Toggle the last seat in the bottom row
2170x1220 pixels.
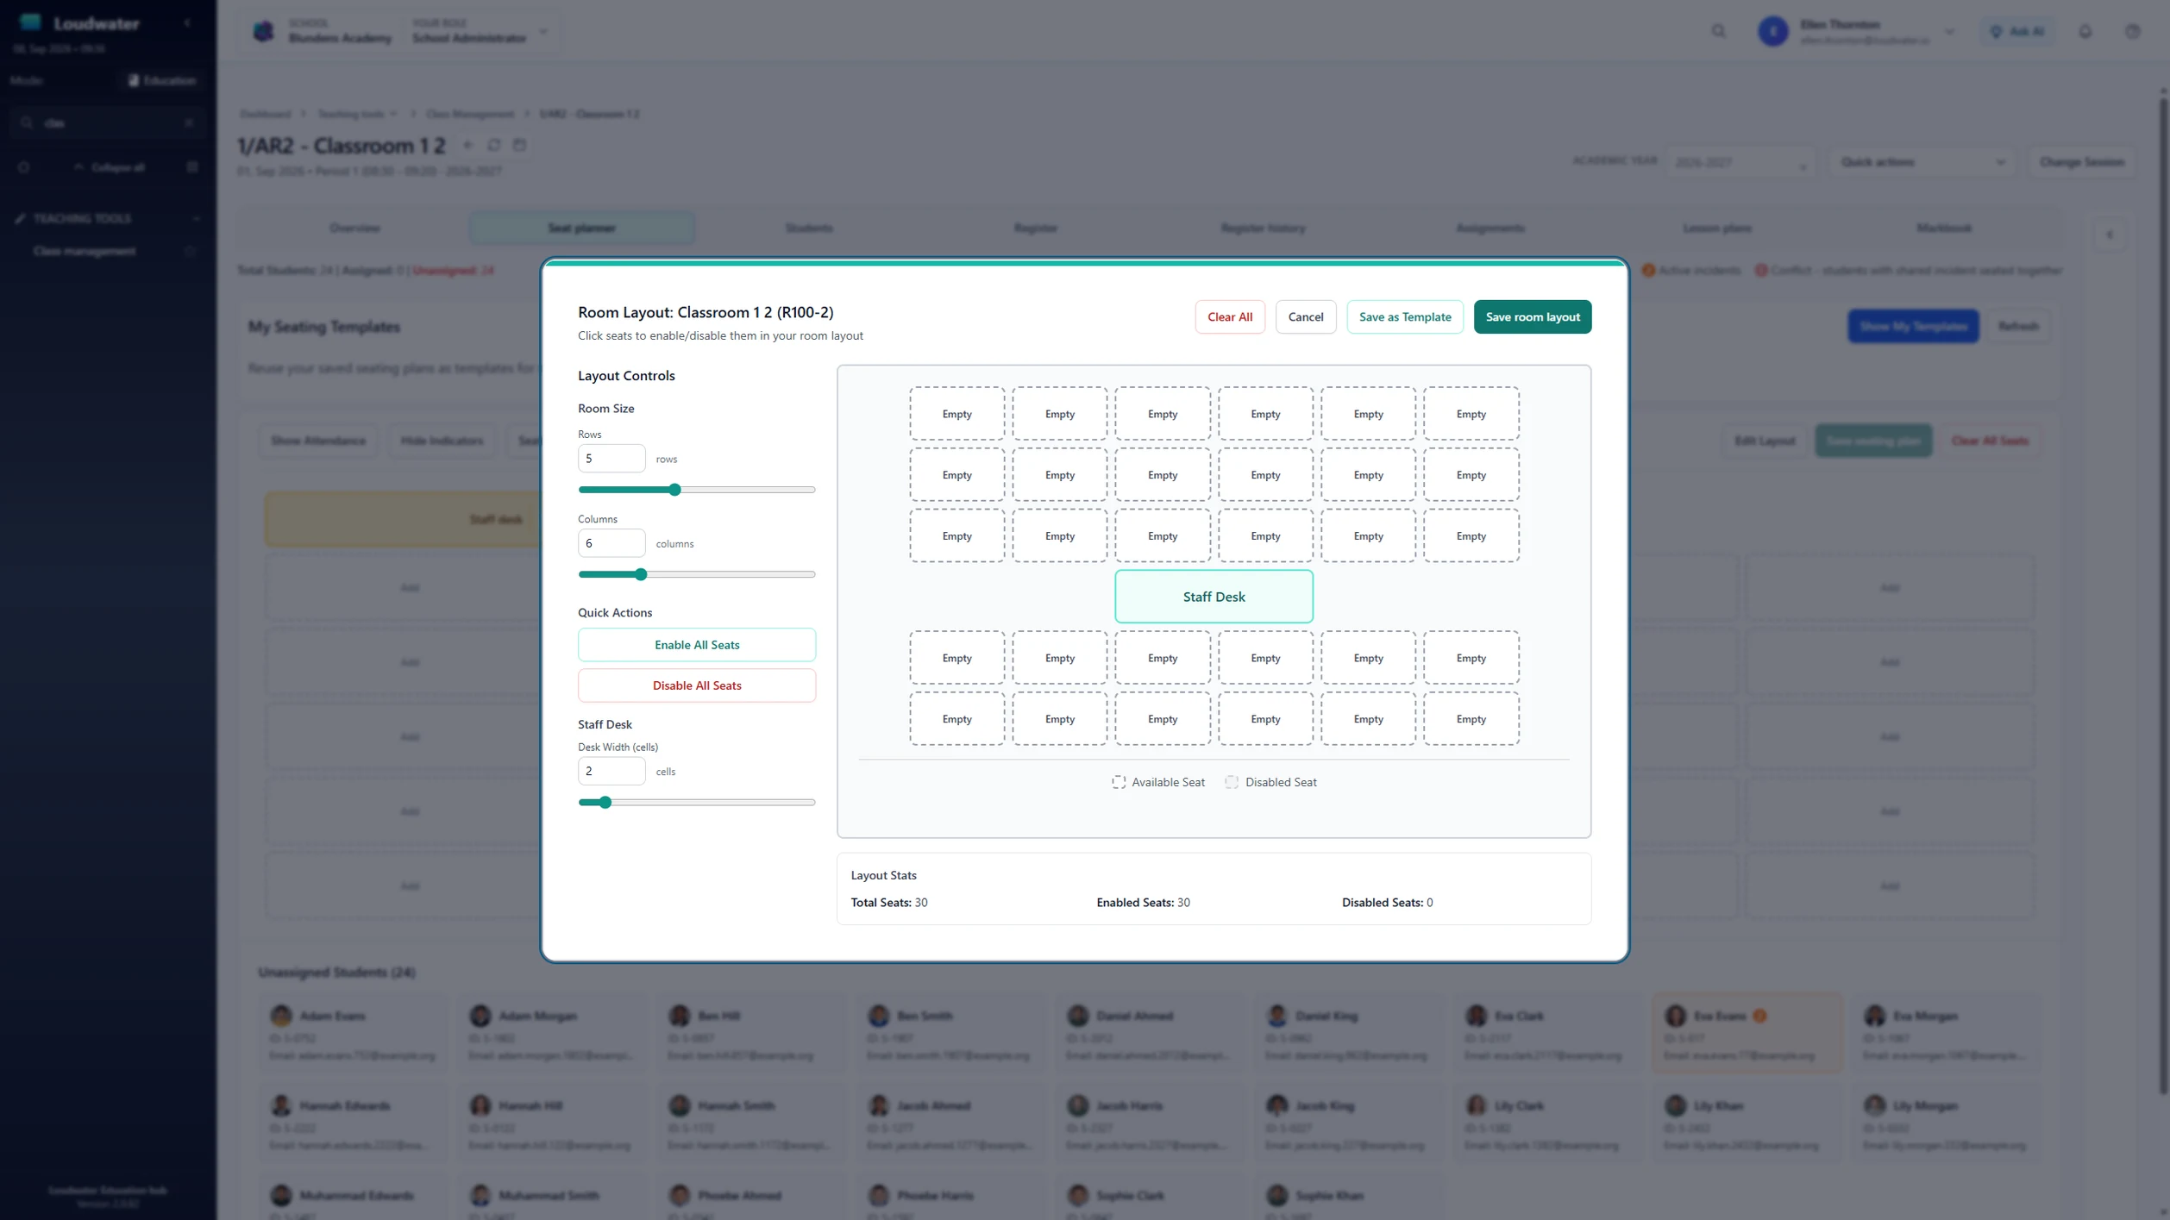pyautogui.click(x=1471, y=719)
